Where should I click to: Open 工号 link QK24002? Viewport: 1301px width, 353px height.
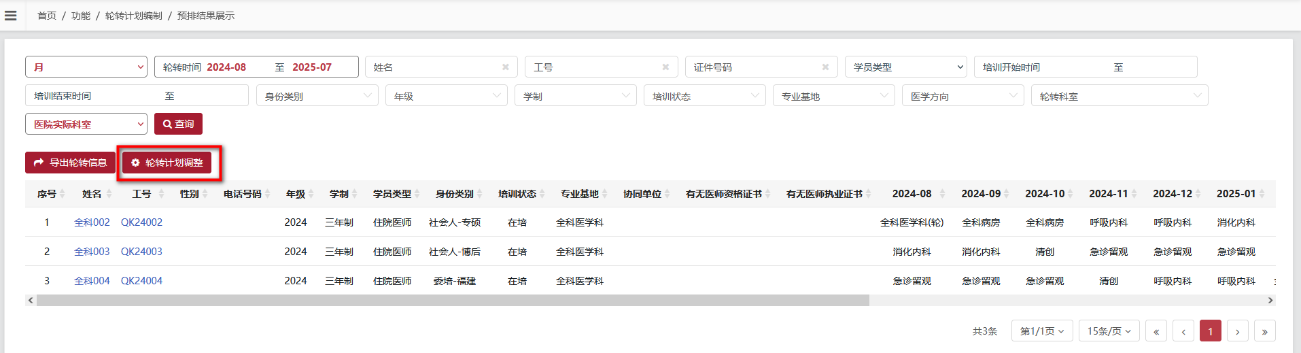[x=141, y=222]
